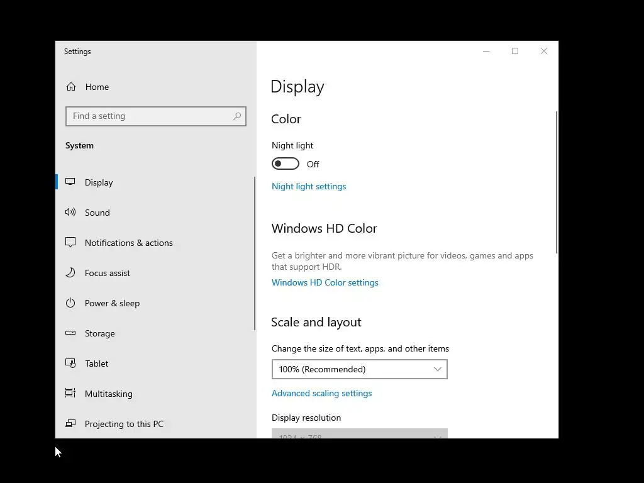Click the scale dropdown chevron arrow
Viewport: 644px width, 483px height.
(438, 369)
